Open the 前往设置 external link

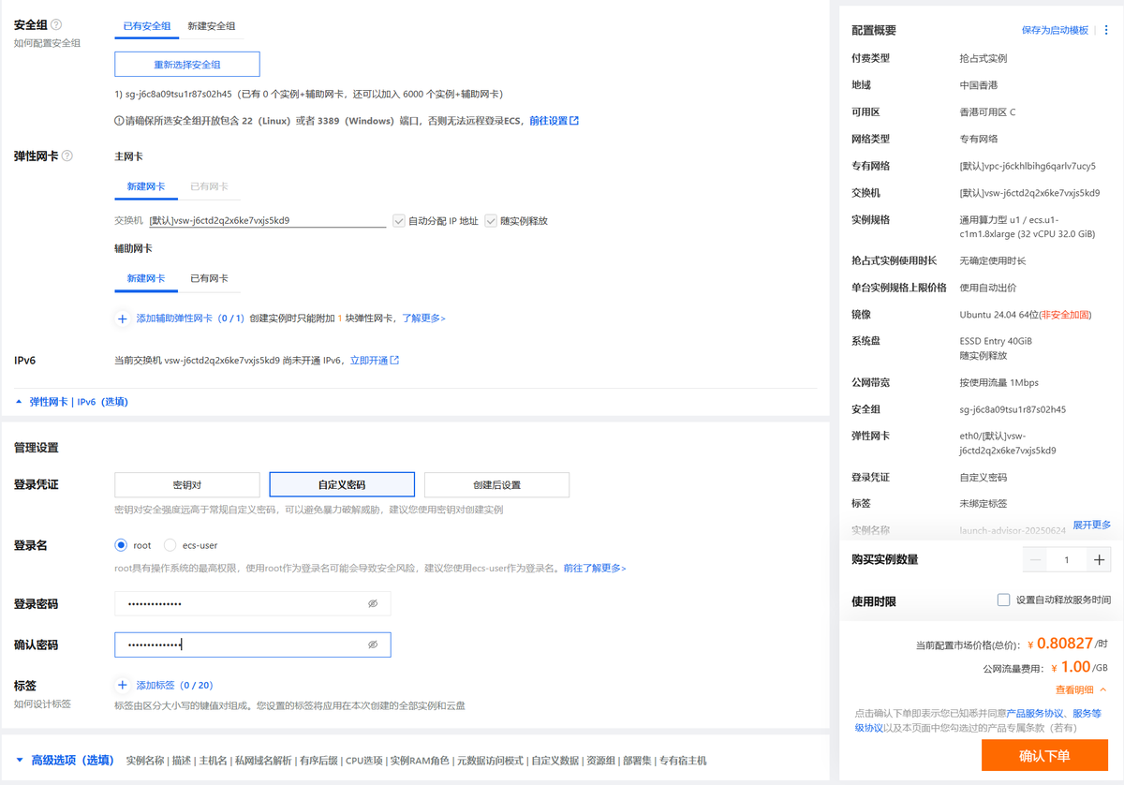554,121
